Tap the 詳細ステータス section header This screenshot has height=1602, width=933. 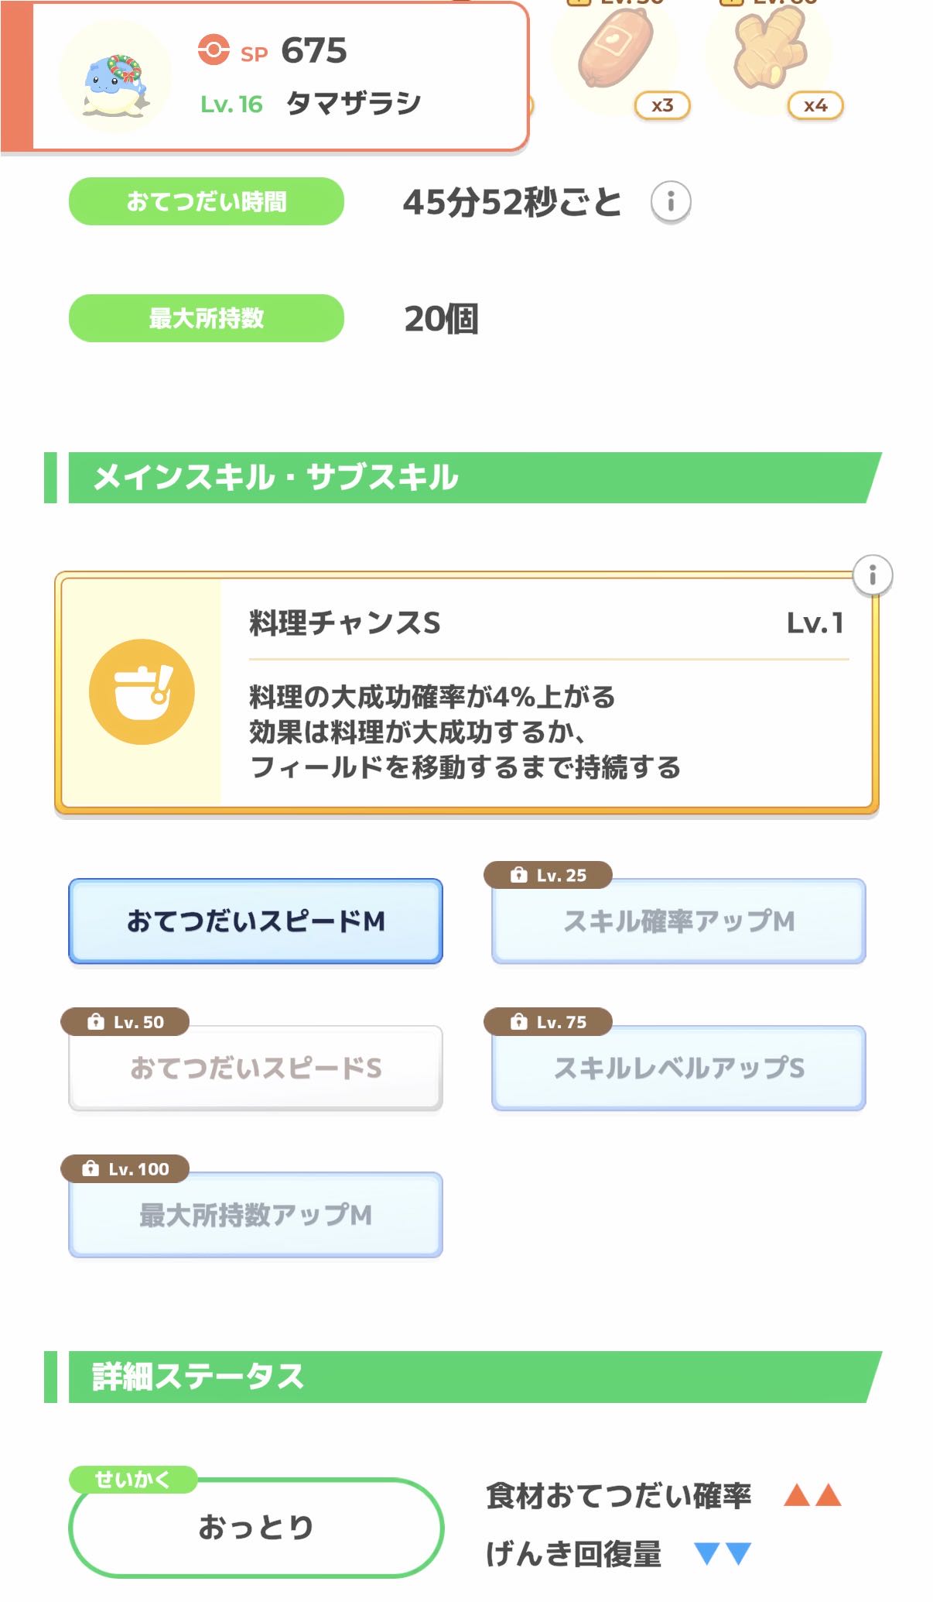coord(464,1377)
